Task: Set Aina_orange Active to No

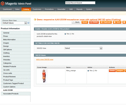Action: tap(93, 71)
